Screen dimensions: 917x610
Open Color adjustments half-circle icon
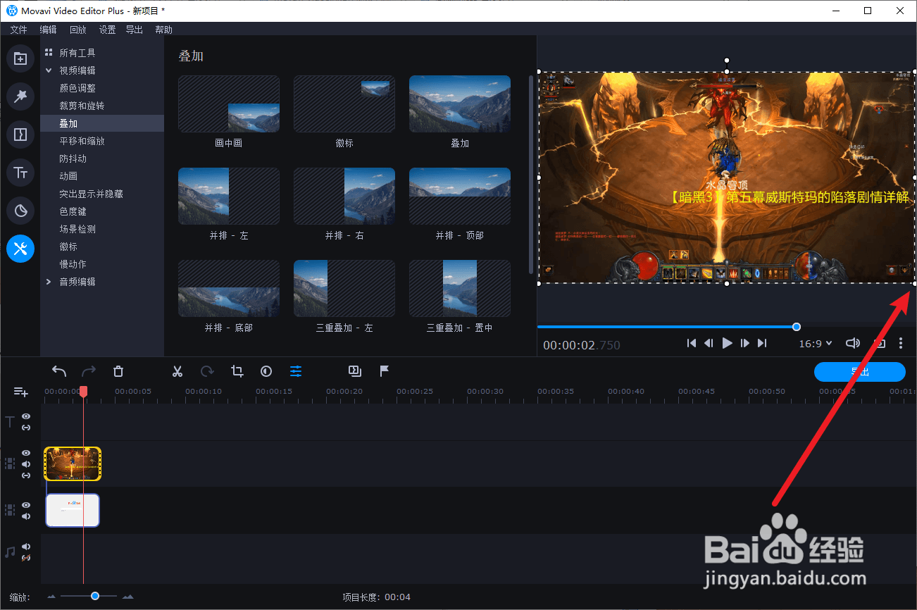pos(266,371)
